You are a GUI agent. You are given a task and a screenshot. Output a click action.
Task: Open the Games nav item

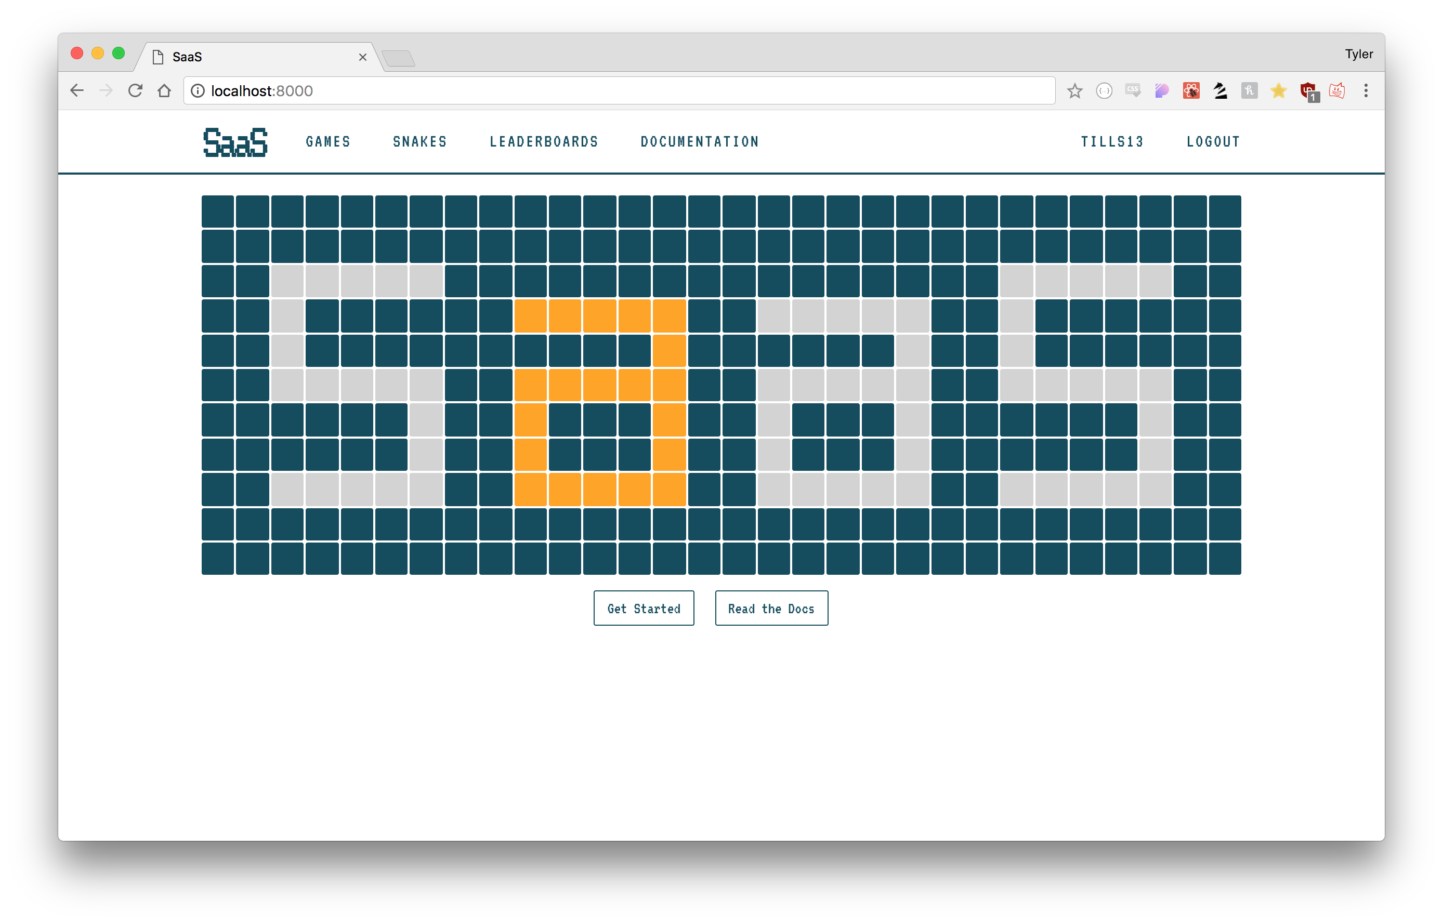click(328, 141)
